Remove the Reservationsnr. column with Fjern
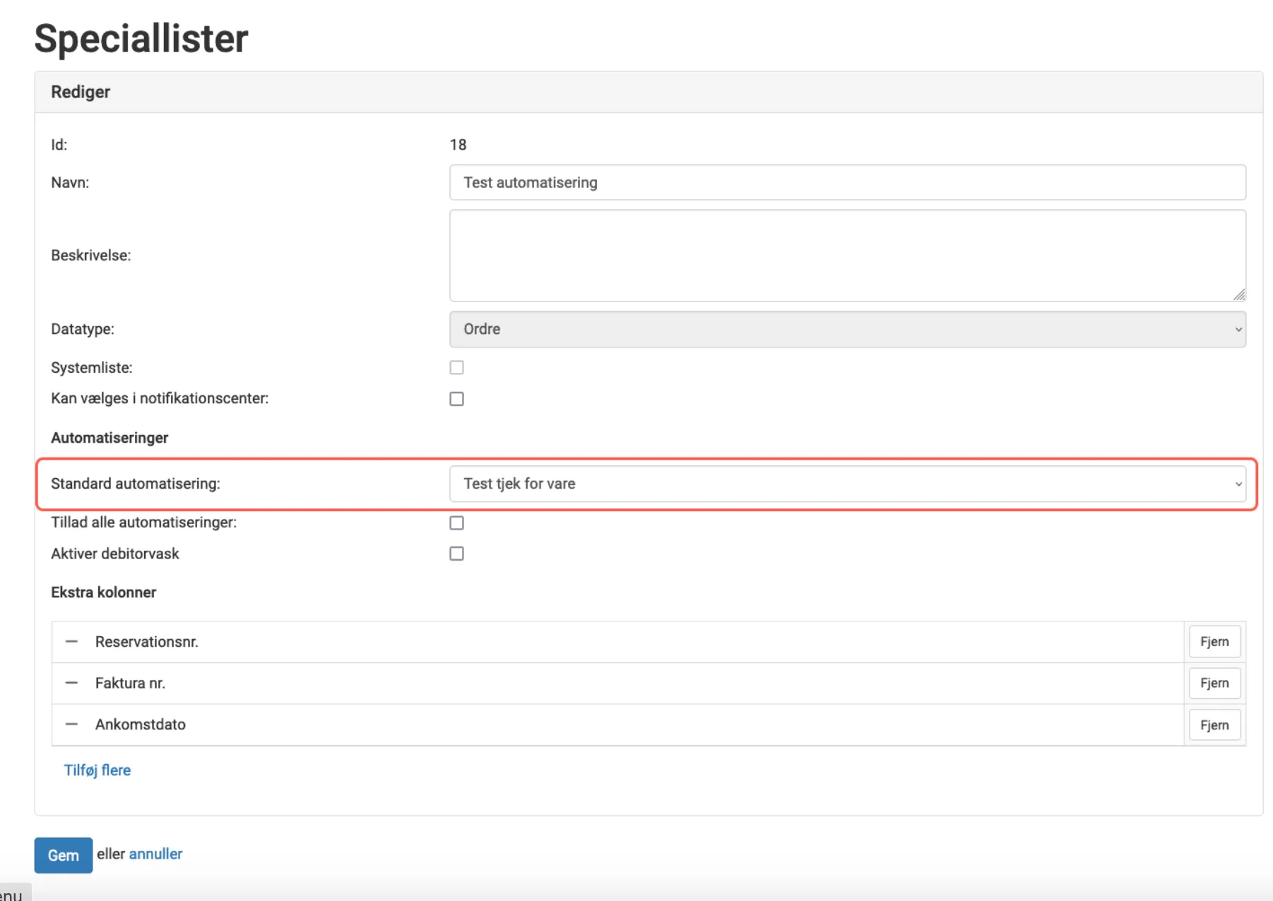The width and height of the screenshot is (1273, 901). pyautogui.click(x=1214, y=642)
